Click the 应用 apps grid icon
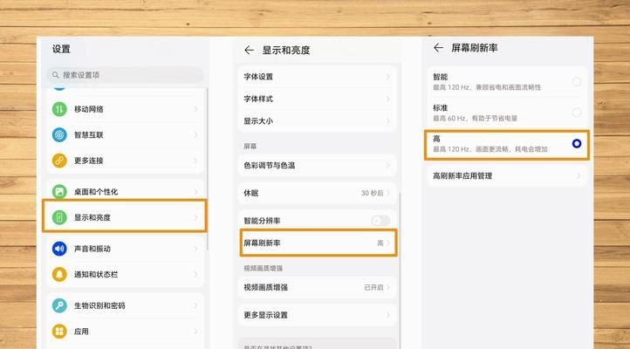Viewport: 630px width, 349px height. (59, 332)
